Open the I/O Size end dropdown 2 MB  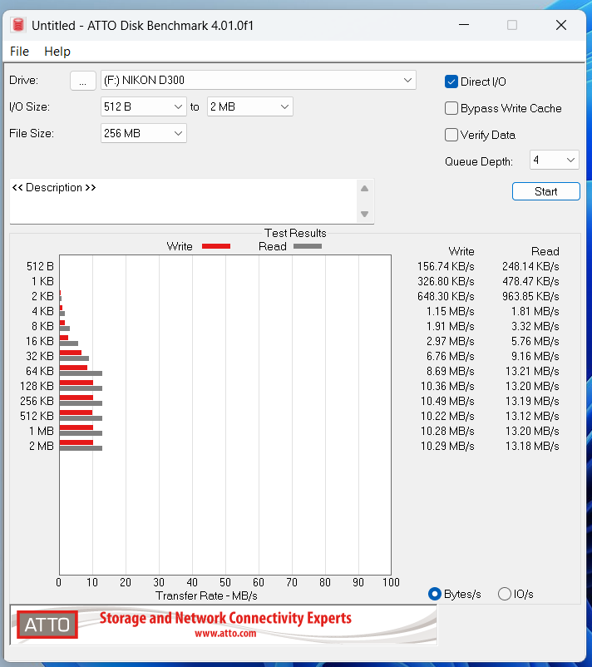click(x=250, y=106)
